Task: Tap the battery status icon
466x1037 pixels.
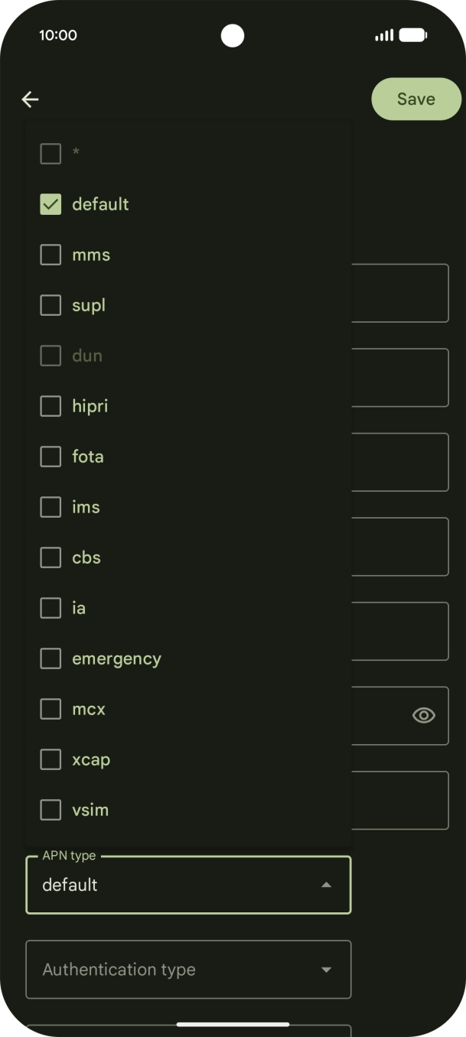Action: coord(413,35)
